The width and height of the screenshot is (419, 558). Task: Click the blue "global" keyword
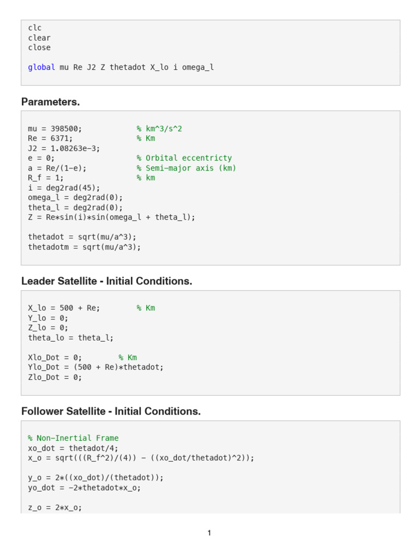click(41, 67)
